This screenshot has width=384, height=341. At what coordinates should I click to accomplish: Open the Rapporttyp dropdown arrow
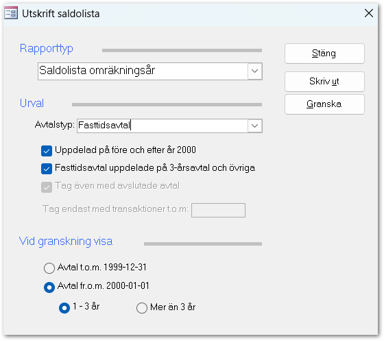tap(254, 71)
